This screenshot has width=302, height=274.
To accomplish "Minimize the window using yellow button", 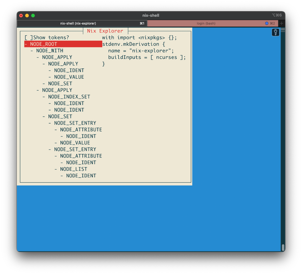I will point(27,15).
